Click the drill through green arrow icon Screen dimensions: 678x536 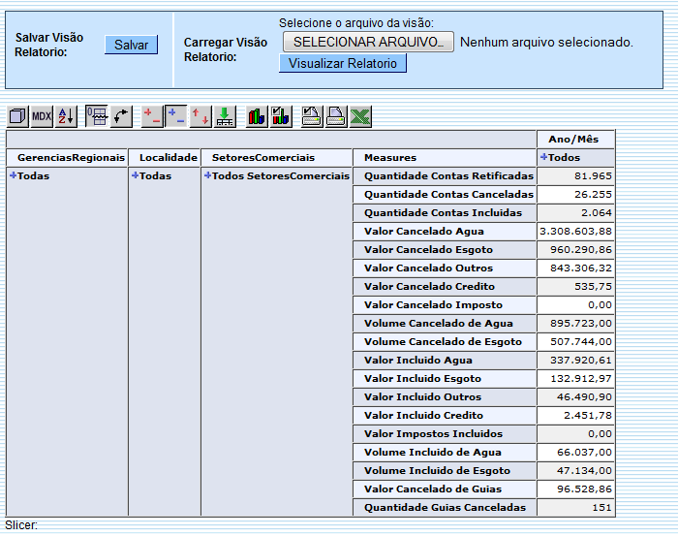pos(225,116)
